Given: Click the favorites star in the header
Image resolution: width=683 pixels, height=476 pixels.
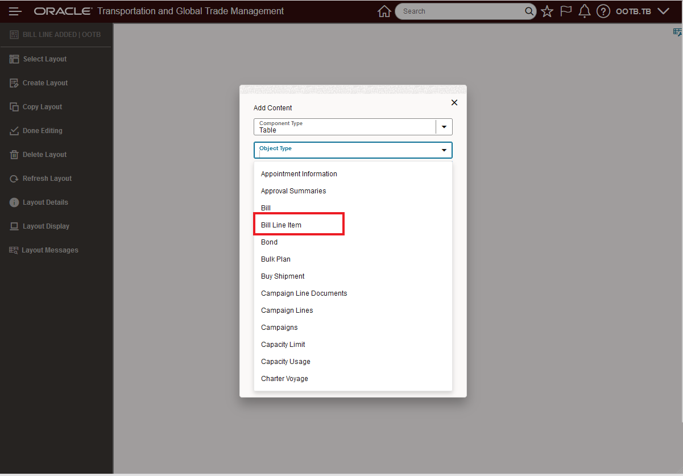Looking at the screenshot, I should pos(547,11).
